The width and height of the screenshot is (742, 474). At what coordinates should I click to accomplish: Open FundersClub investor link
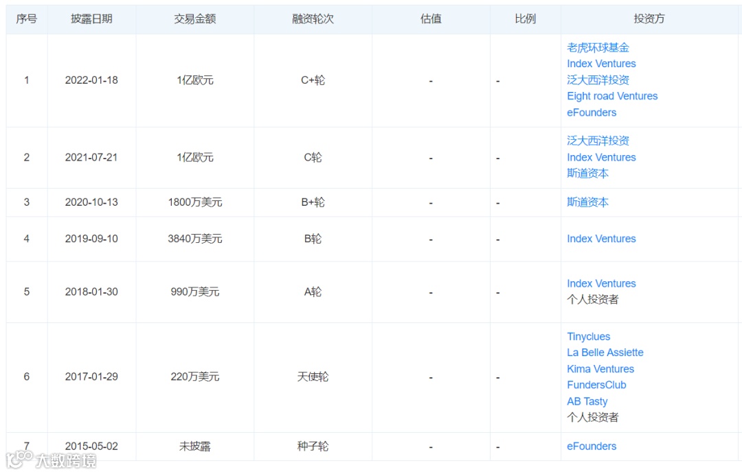[x=596, y=385]
